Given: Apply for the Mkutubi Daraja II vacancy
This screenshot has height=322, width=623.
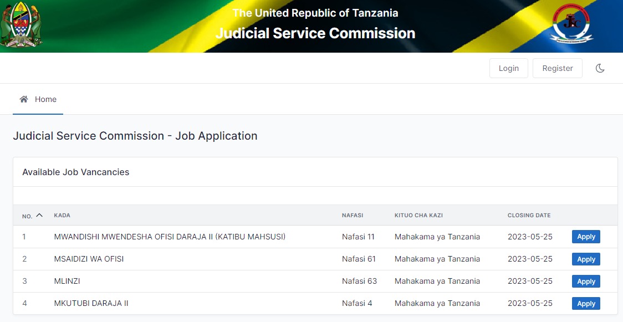Looking at the screenshot, I should coord(585,303).
